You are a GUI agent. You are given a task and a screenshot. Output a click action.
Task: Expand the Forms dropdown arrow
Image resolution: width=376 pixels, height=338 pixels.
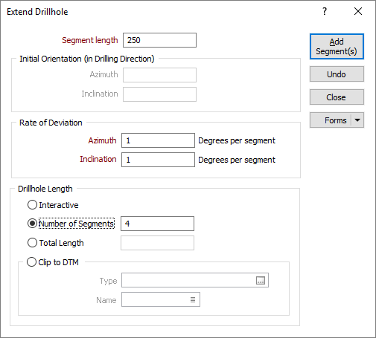(357, 120)
